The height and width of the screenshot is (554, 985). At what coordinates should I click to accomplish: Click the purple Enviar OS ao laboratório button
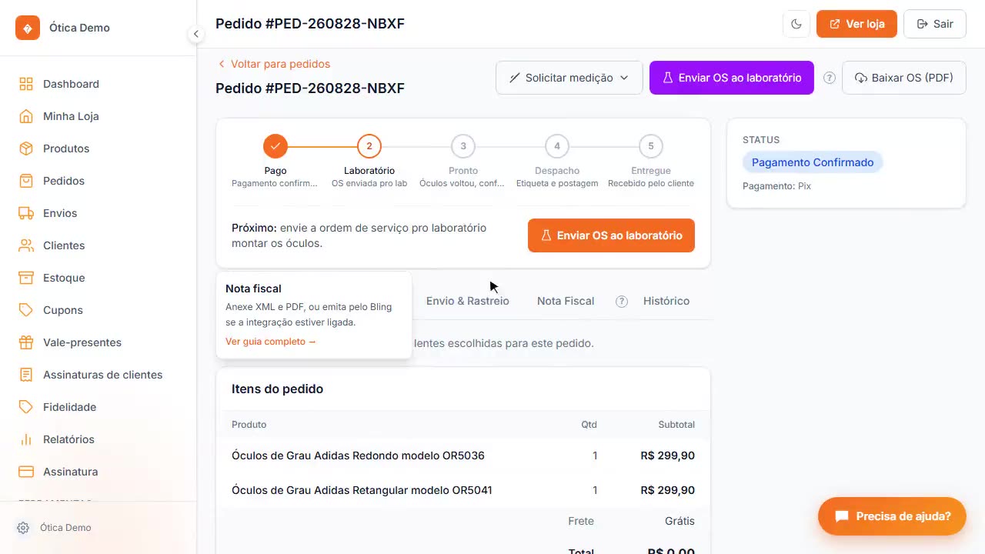[x=732, y=78]
